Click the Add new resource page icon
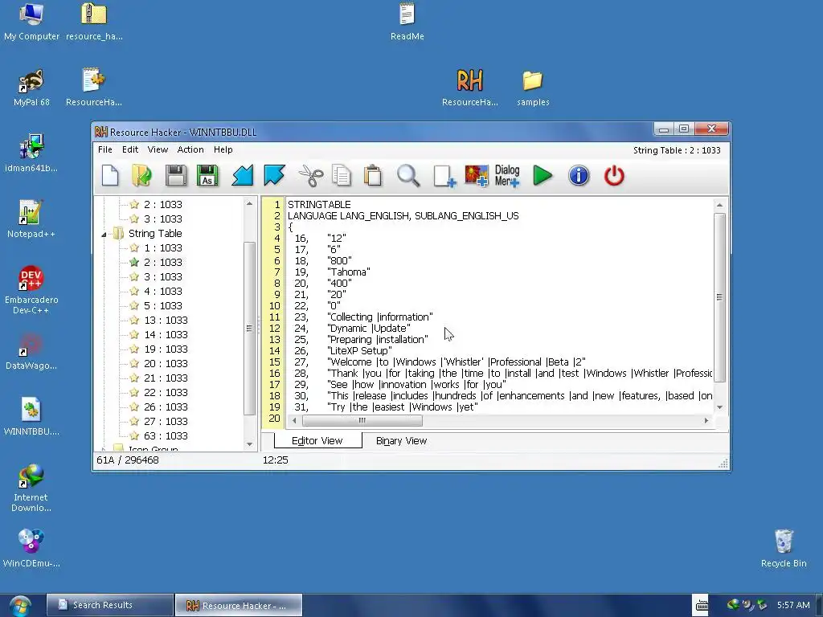Image resolution: width=823 pixels, height=617 pixels. pos(444,176)
